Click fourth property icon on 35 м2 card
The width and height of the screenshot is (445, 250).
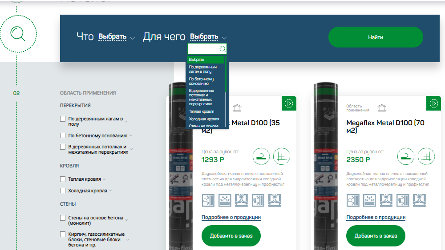coord(258,200)
